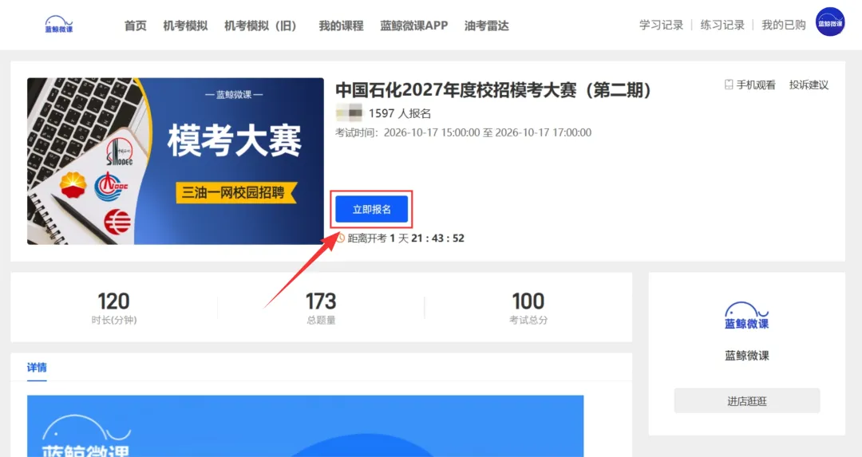Open 机考模拟（旧）nav item
This screenshot has height=457, width=862.
pyautogui.click(x=260, y=26)
